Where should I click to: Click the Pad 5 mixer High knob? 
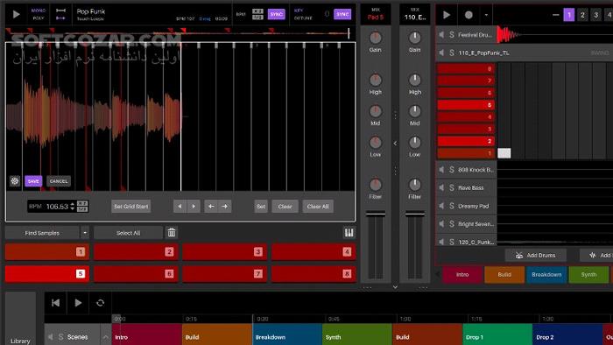point(376,80)
